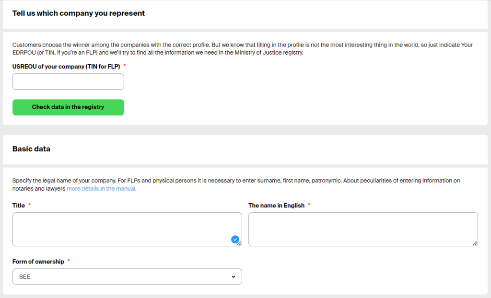The image size is (491, 298).
Task: Click red asterisk next to Title label
Action: [29, 205]
